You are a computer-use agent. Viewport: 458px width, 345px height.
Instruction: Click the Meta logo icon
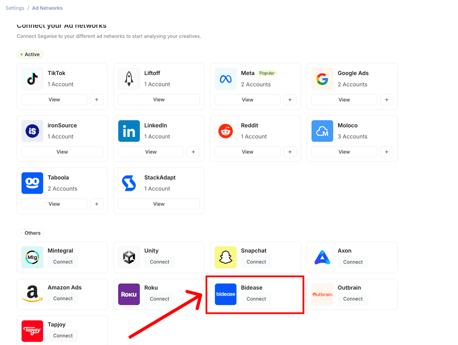(225, 79)
